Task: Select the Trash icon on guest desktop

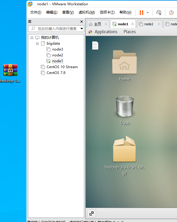Action: [124, 107]
